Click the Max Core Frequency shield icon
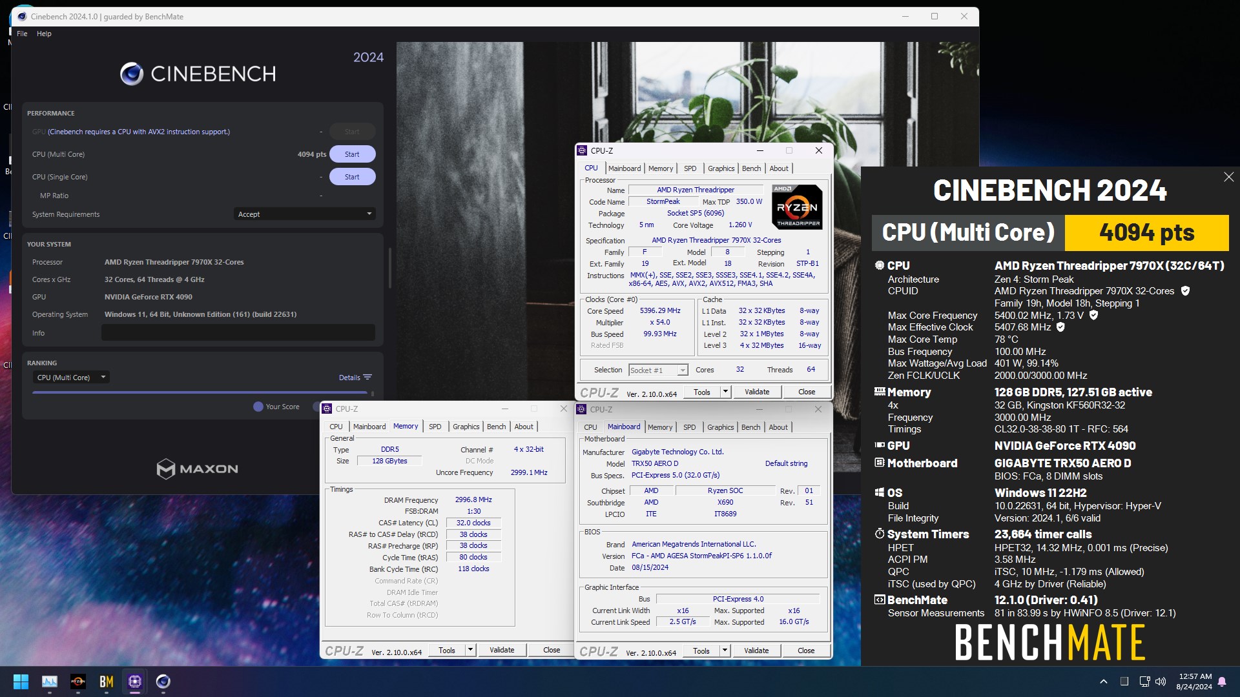This screenshot has width=1240, height=697. pyautogui.click(x=1093, y=315)
